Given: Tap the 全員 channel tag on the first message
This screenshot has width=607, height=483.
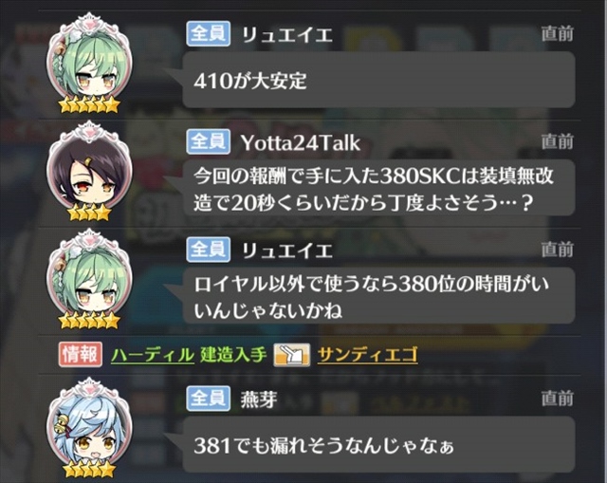Looking at the screenshot, I should click(x=209, y=34).
